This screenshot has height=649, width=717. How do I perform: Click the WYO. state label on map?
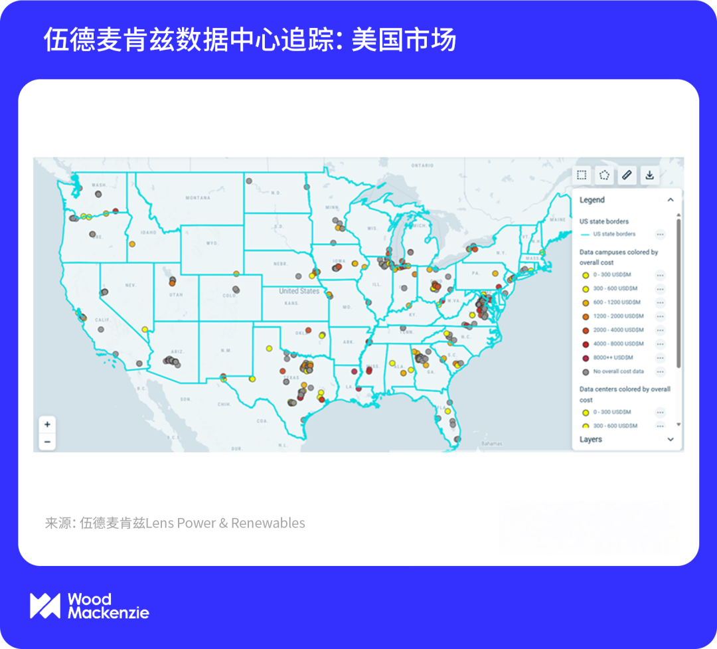pos(212,243)
